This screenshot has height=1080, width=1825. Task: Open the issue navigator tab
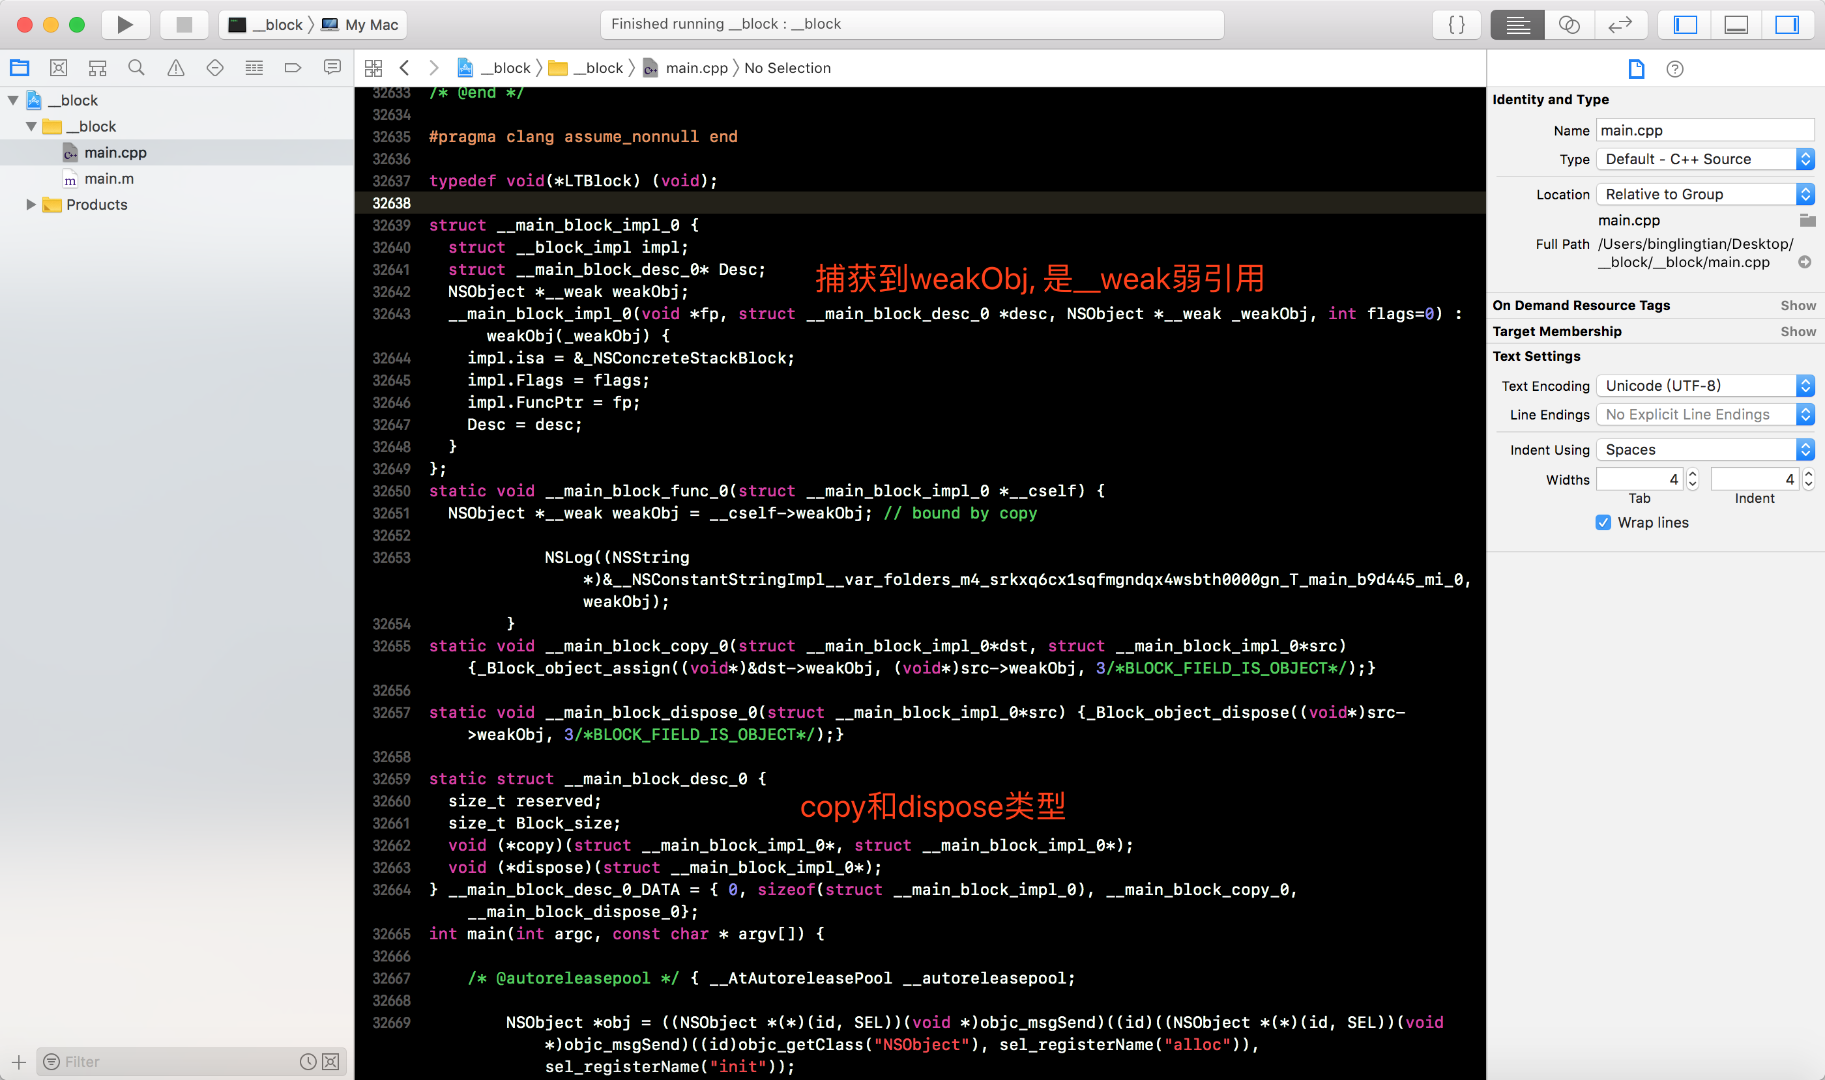pyautogui.click(x=175, y=68)
